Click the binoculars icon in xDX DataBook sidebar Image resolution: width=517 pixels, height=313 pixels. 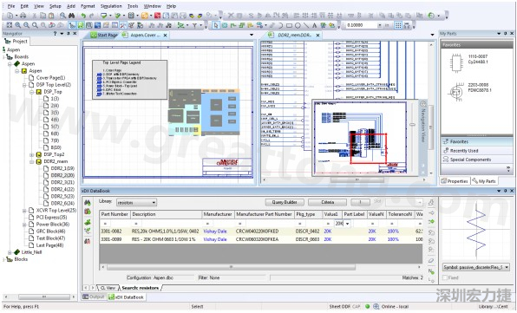pyautogui.click(x=88, y=203)
